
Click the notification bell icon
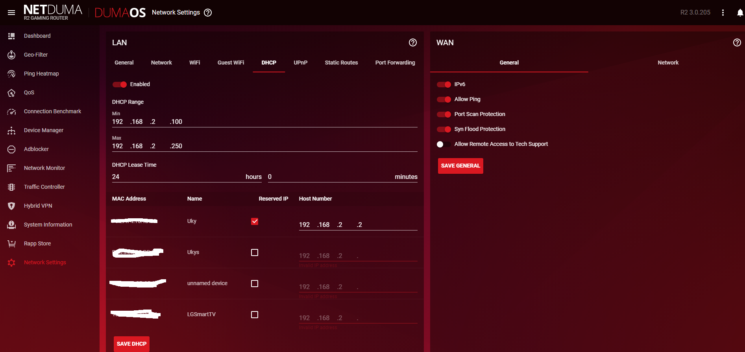tap(740, 13)
